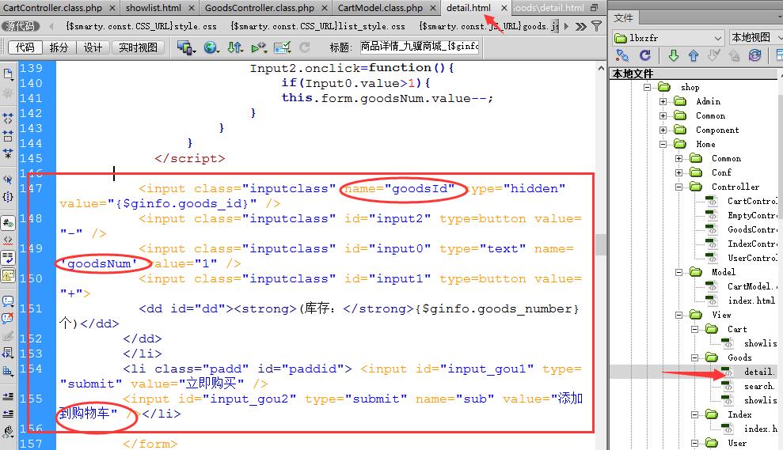Collapse the Model folder
The width and height of the screenshot is (783, 450).
pyautogui.click(x=678, y=272)
